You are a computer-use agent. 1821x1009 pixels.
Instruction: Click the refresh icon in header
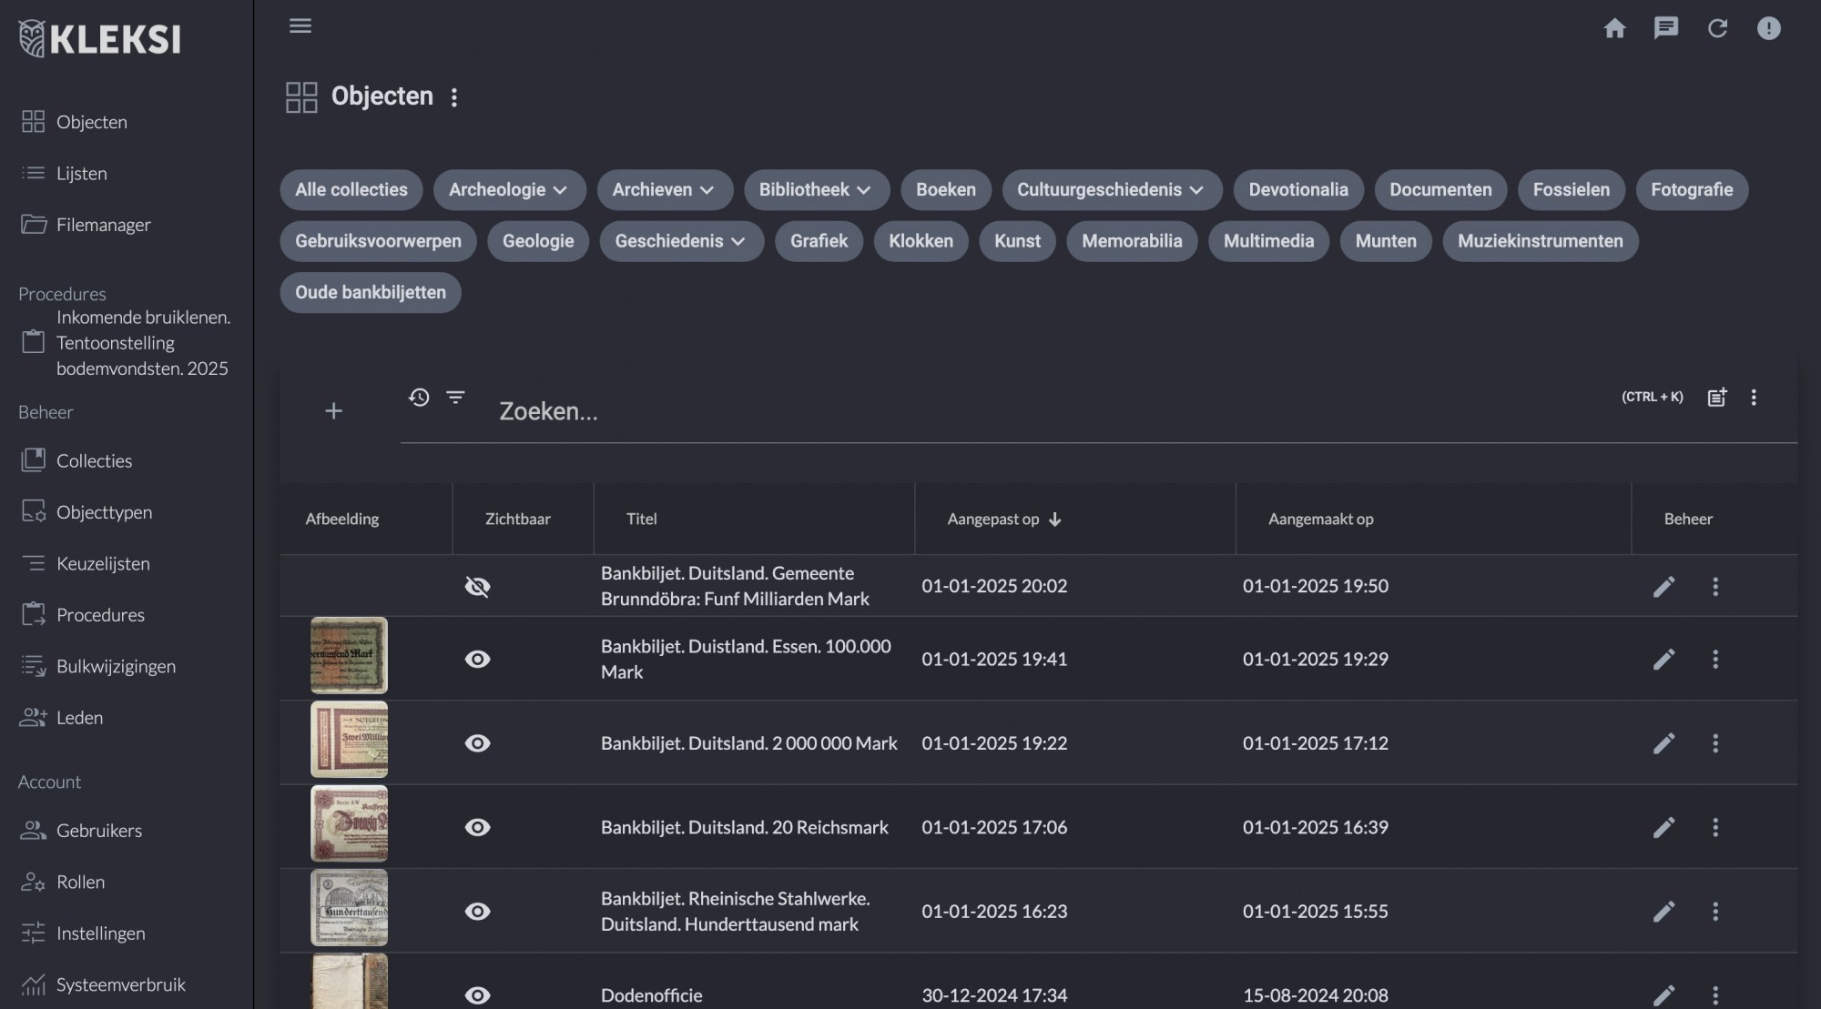(1717, 28)
